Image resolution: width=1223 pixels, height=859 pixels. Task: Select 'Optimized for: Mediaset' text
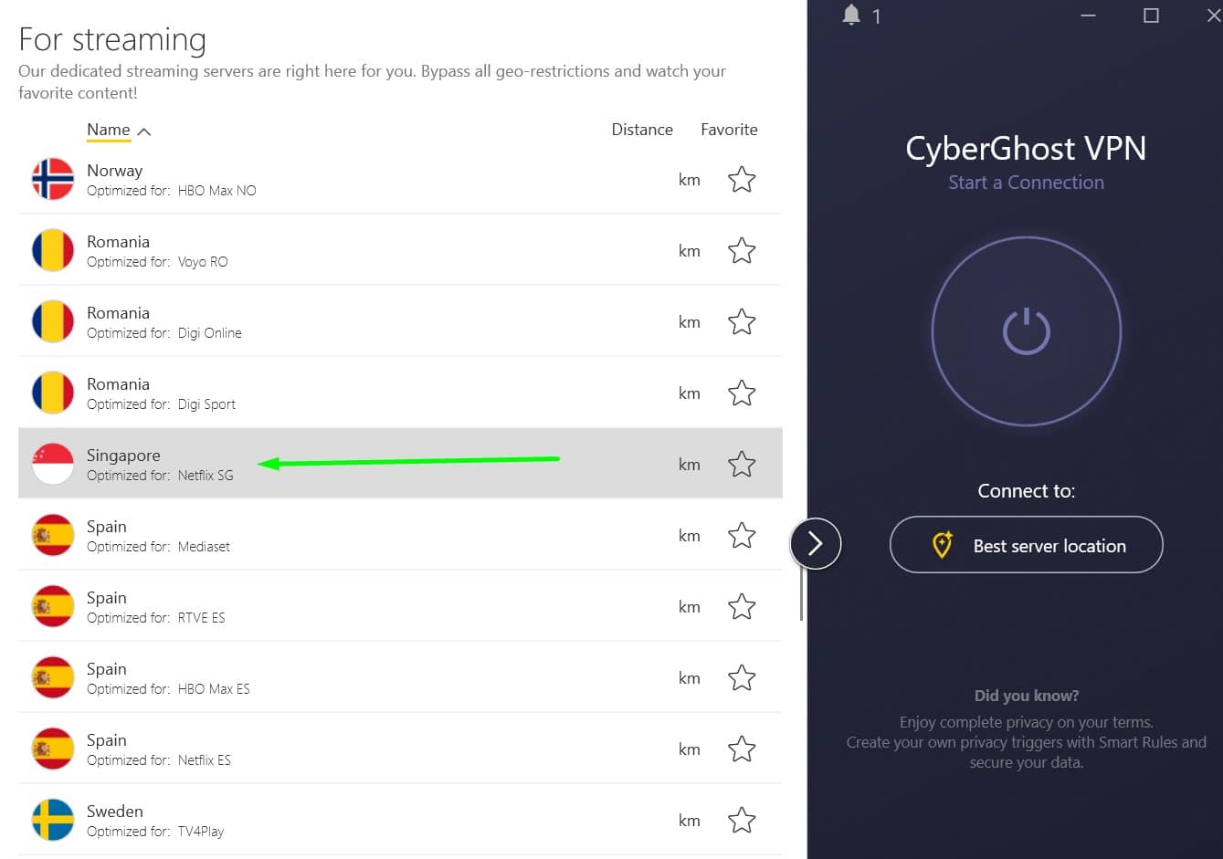tap(158, 547)
